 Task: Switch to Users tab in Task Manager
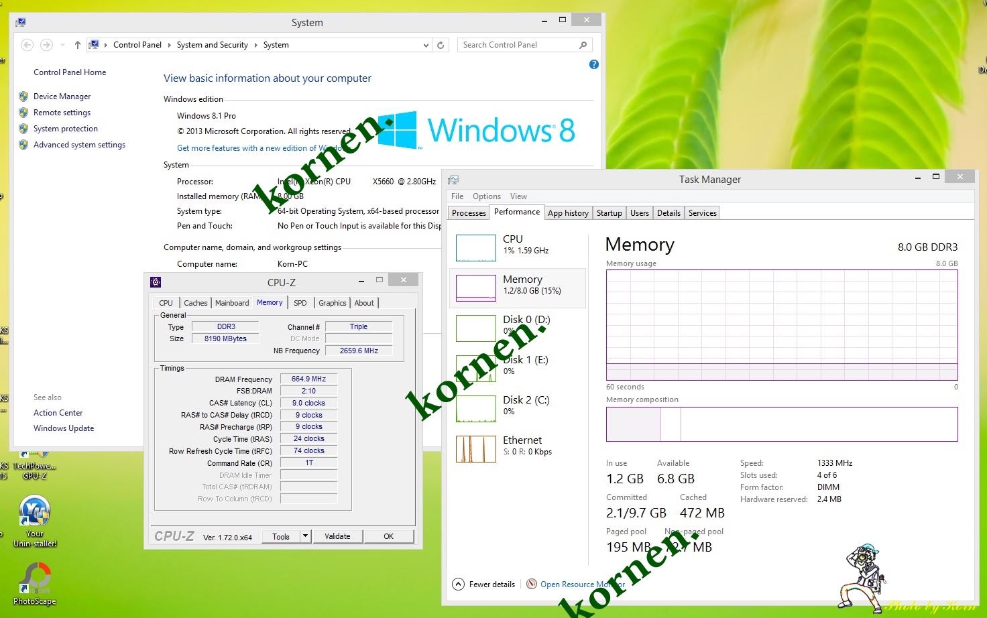point(640,213)
